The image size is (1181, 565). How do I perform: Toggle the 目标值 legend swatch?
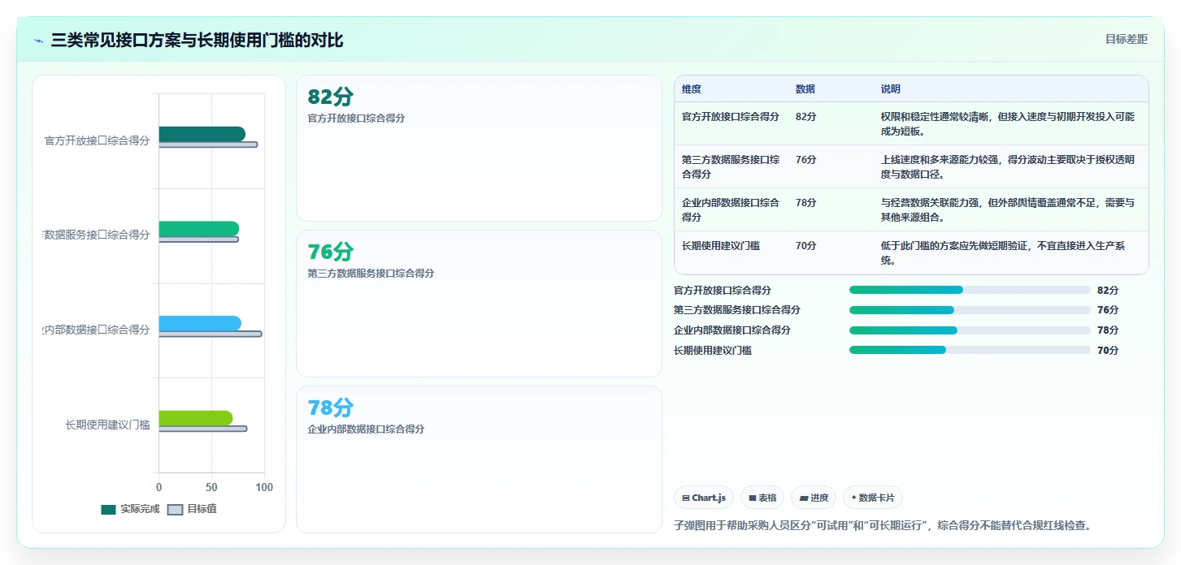point(175,509)
